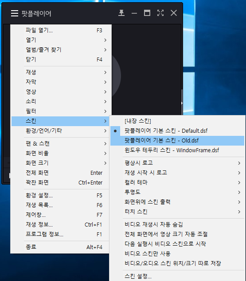The height and width of the screenshot is (281, 246).
Task: Close the PotPlayer window
Action: (174, 13)
